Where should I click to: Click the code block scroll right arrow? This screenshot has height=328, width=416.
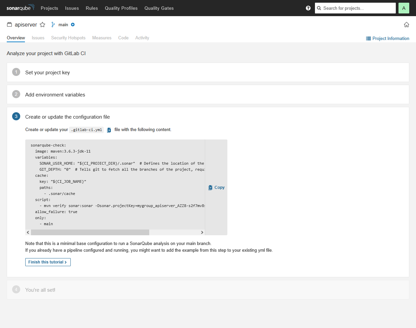tap(202, 232)
